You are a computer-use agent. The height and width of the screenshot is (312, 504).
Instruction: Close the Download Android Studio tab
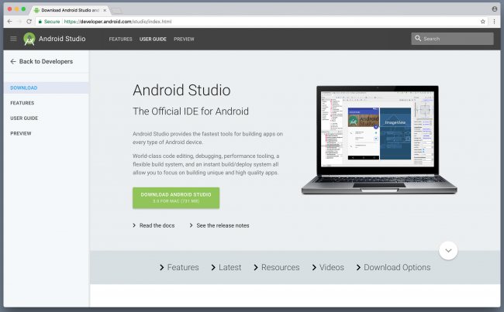click(x=105, y=10)
